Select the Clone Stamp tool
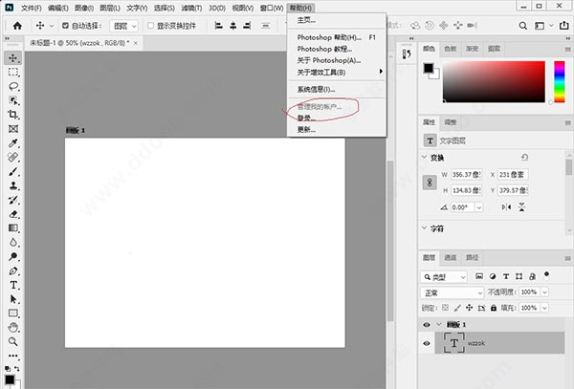Image resolution: width=574 pixels, height=389 pixels. pyautogui.click(x=13, y=185)
